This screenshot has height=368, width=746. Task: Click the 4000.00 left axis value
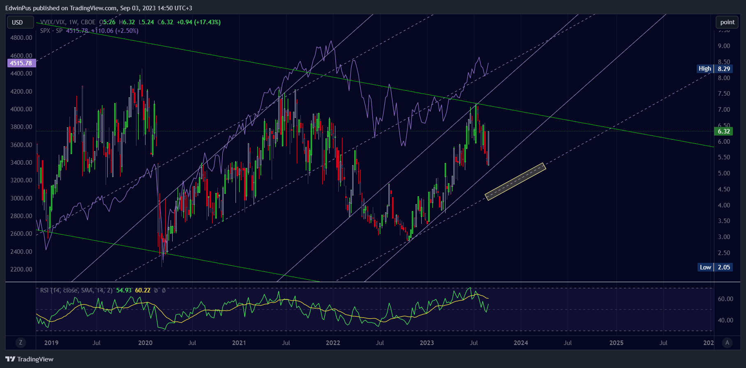tap(21, 109)
